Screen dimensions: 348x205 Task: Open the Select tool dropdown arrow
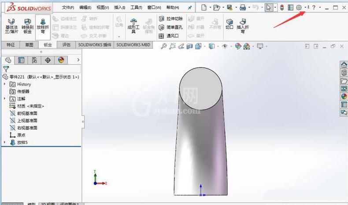(x=275, y=7)
